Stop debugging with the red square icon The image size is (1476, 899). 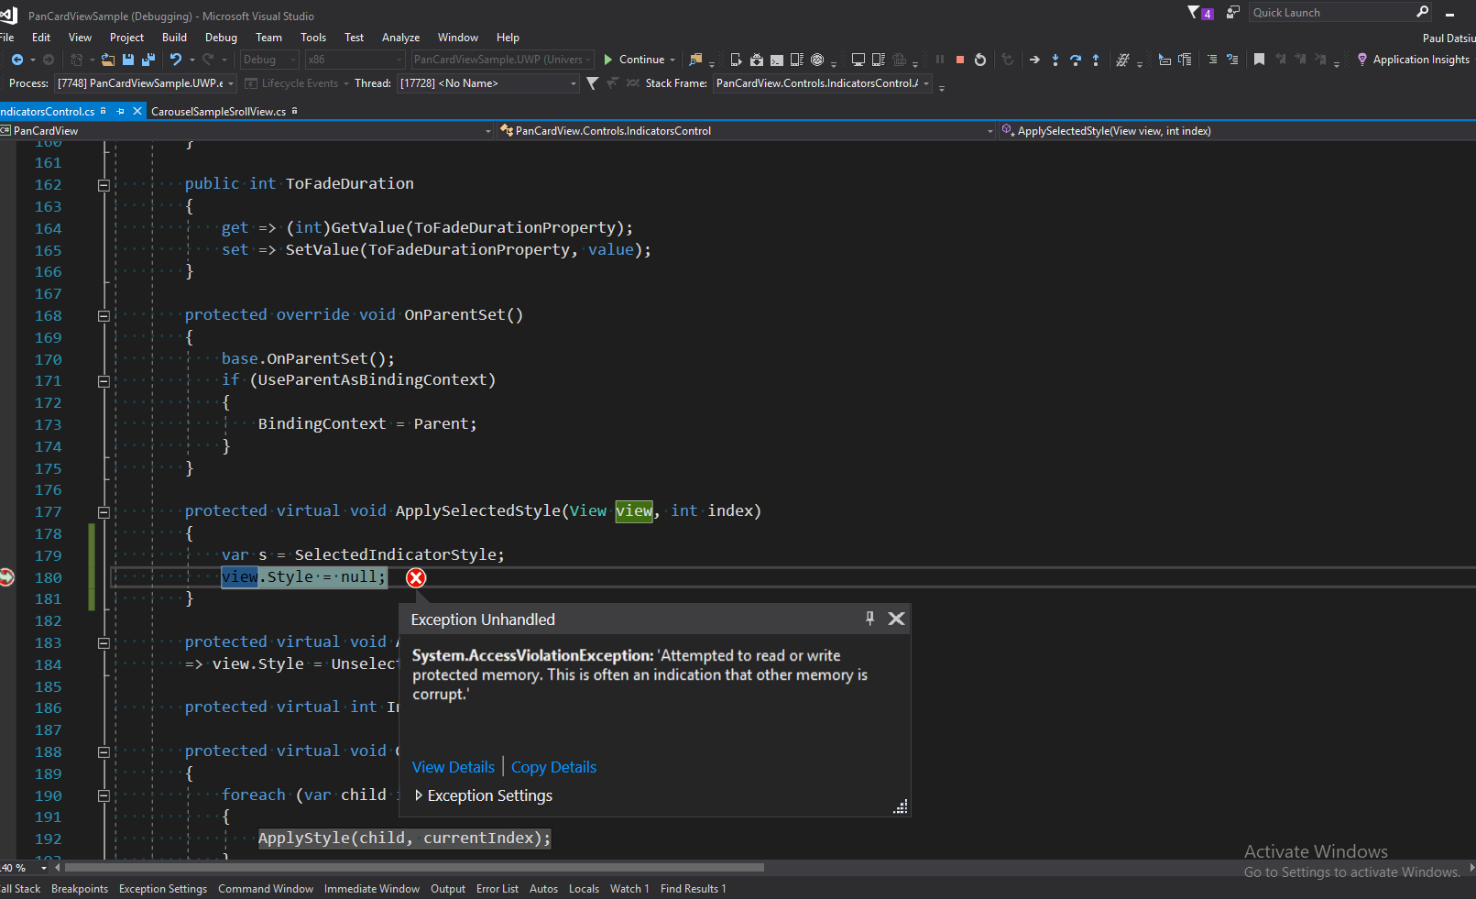click(959, 60)
